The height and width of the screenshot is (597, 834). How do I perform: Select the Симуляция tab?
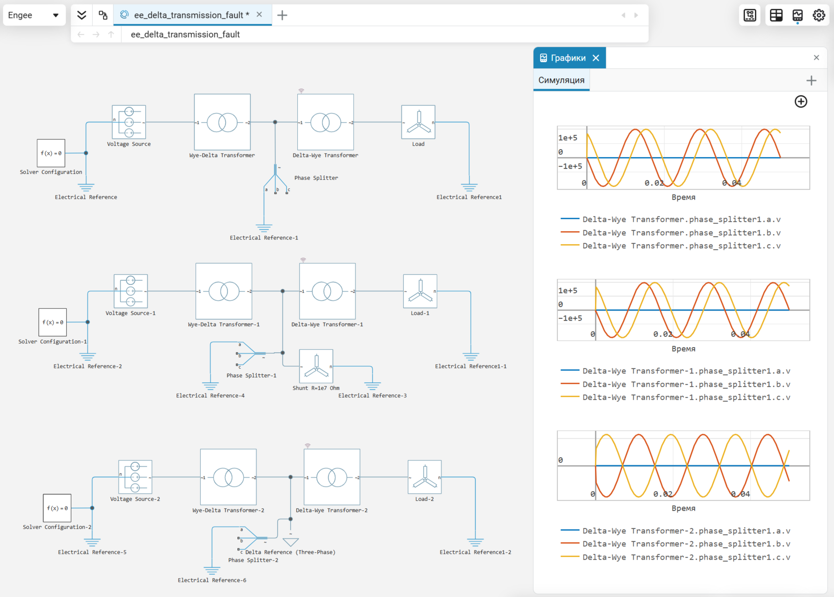click(x=561, y=80)
